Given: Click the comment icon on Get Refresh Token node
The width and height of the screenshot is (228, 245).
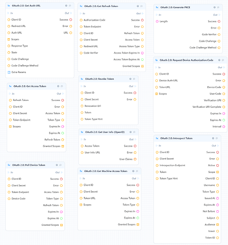Looking at the screenshot, I should point(142,6).
